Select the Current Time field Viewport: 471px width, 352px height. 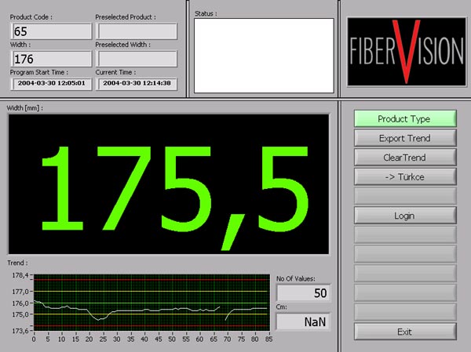pos(137,84)
